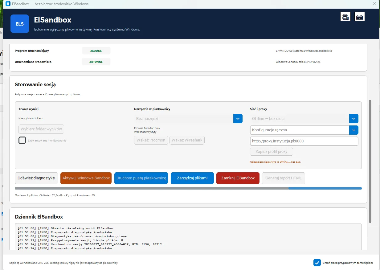Toggle Chroń przed przypadkowym zamknięciem checkbox
This screenshot has width=380, height=270.
tap(317, 263)
